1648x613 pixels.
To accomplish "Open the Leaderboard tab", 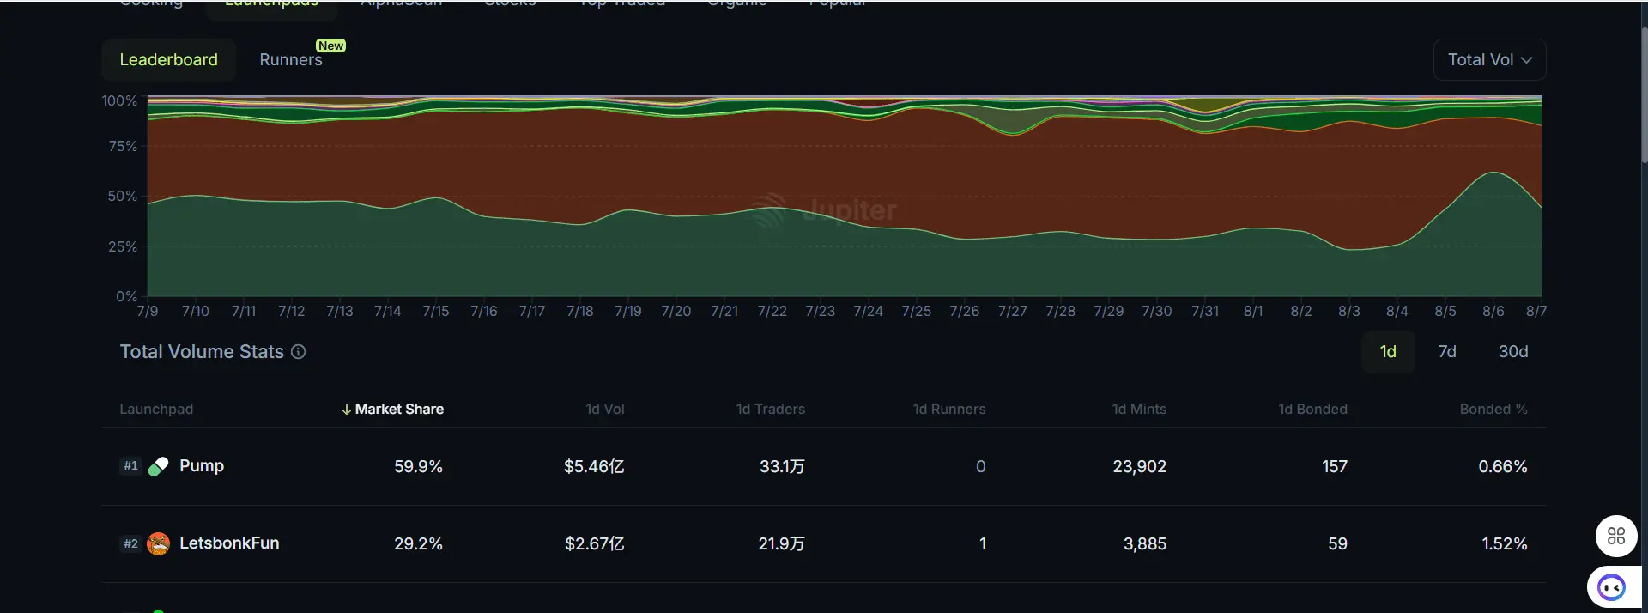I will (x=168, y=59).
